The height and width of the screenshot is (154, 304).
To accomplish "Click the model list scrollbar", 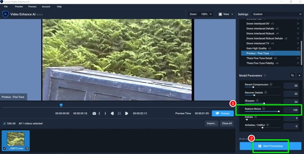I will coord(301,53).
